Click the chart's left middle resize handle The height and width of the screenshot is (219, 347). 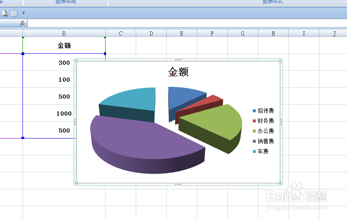point(75,122)
